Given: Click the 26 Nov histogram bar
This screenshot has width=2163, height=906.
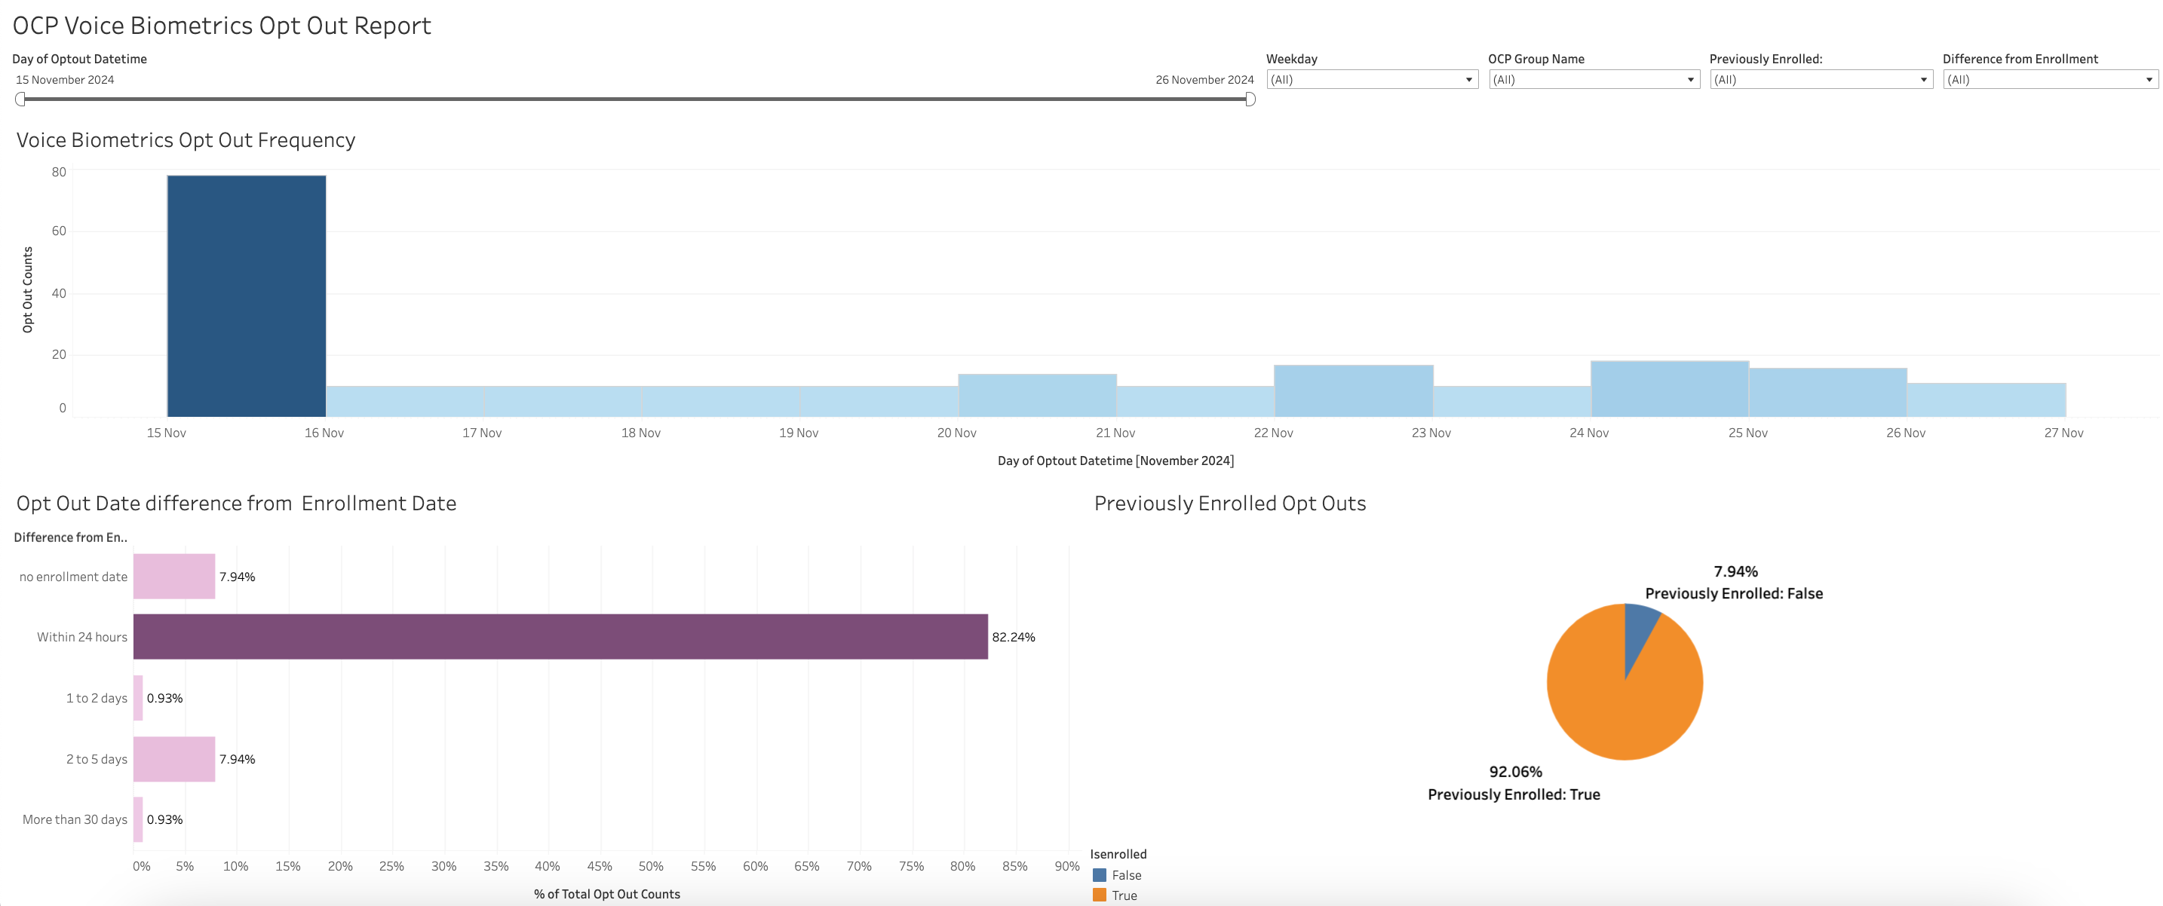Looking at the screenshot, I should (x=1986, y=400).
